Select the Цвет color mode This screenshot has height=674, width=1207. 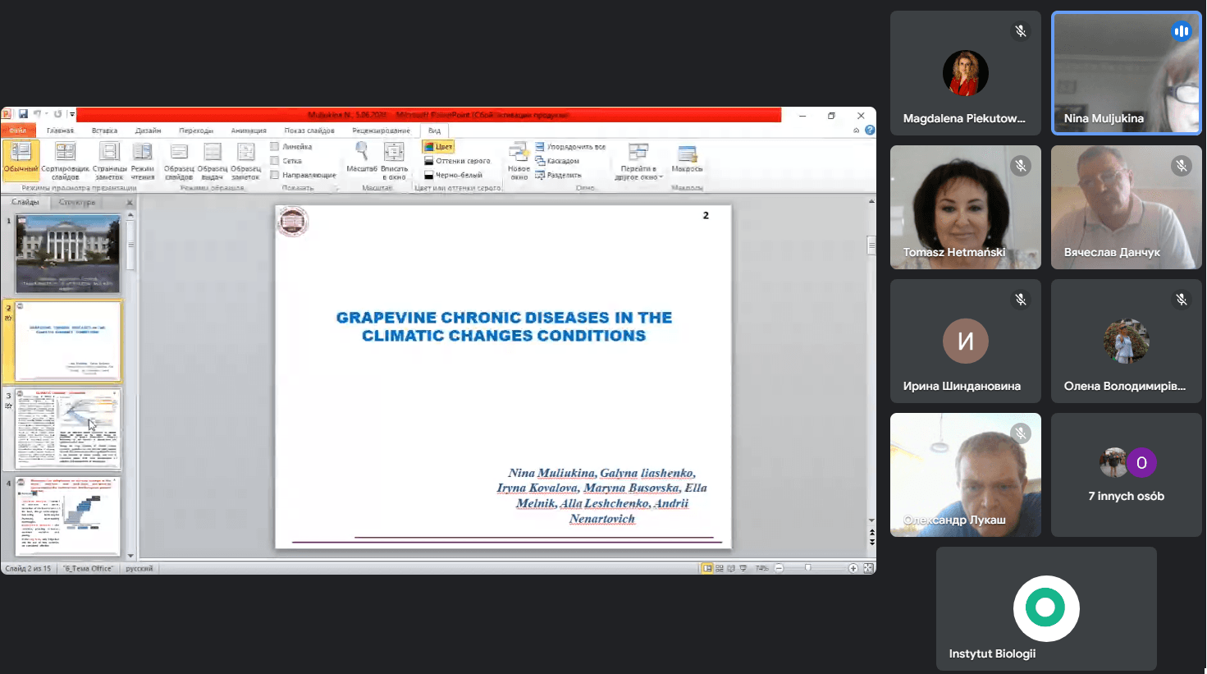coord(438,146)
